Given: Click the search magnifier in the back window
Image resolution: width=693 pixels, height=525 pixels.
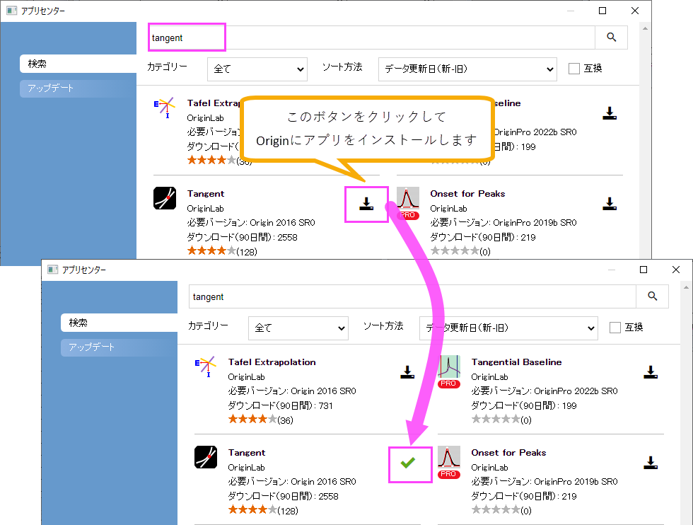Looking at the screenshot, I should pyautogui.click(x=611, y=37).
